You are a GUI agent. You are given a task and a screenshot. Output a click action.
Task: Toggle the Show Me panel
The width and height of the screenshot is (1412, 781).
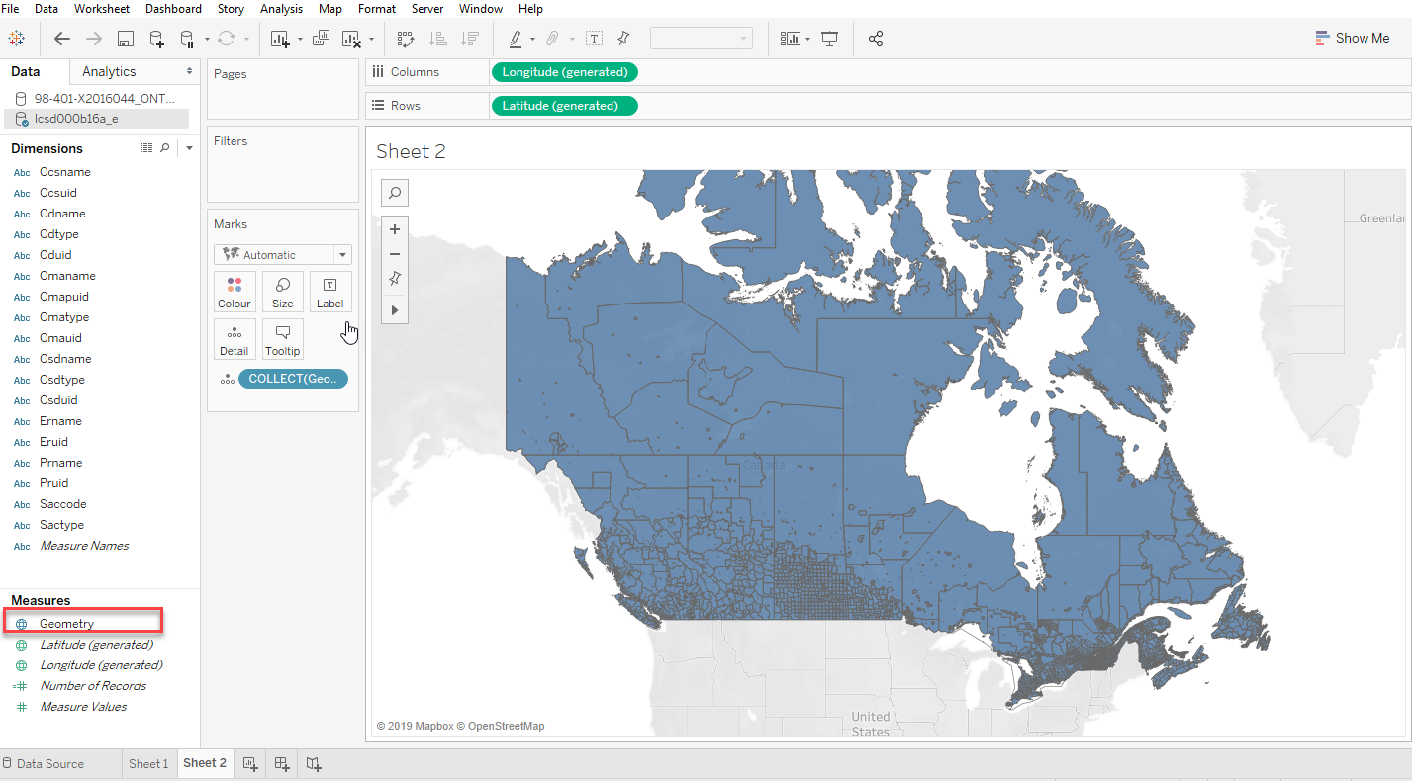[1353, 39]
